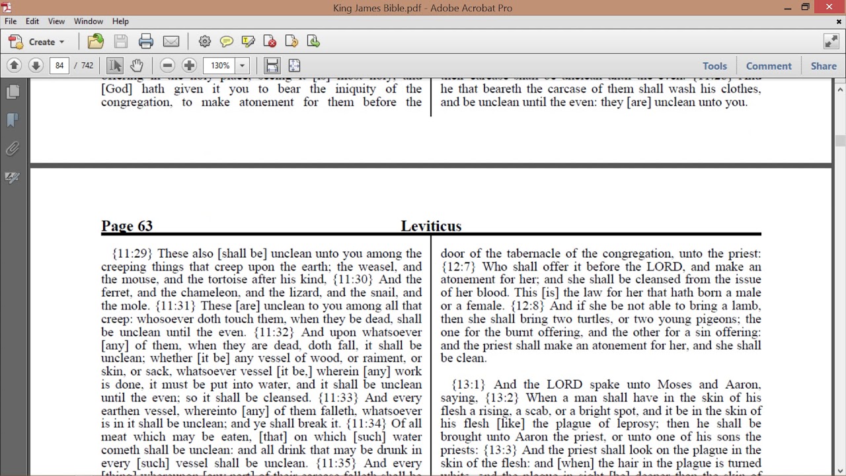
Task: Go to next page down arrow
Action: click(36, 65)
